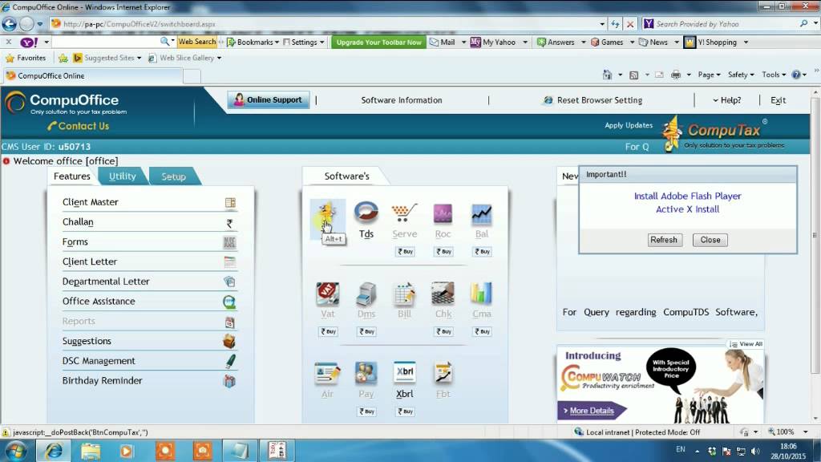821x462 pixels.
Task: Click Apply Updates
Action: (629, 125)
